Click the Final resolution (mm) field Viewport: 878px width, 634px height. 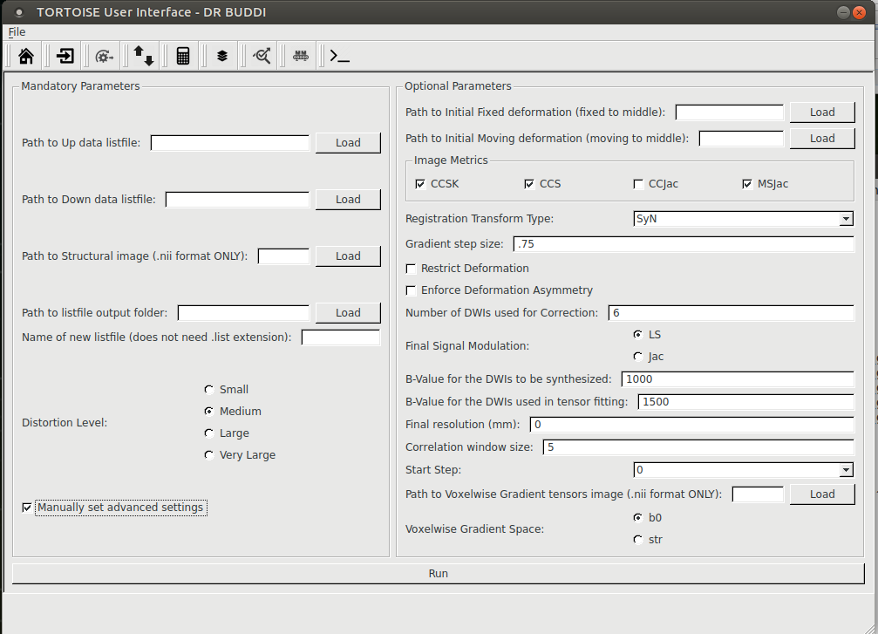pos(692,425)
